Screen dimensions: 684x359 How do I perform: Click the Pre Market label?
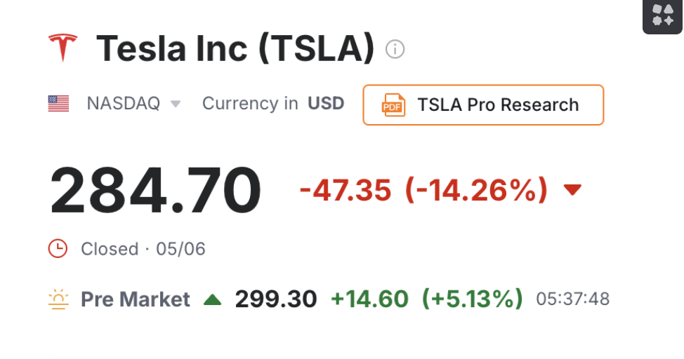coord(136,299)
